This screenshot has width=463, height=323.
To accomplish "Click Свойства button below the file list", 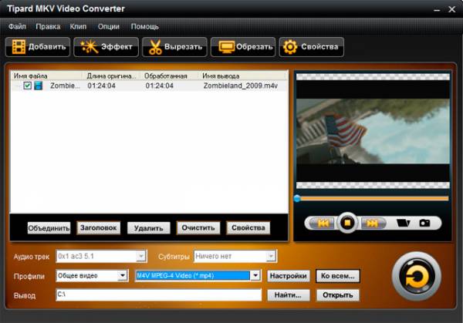I will 248,228.
